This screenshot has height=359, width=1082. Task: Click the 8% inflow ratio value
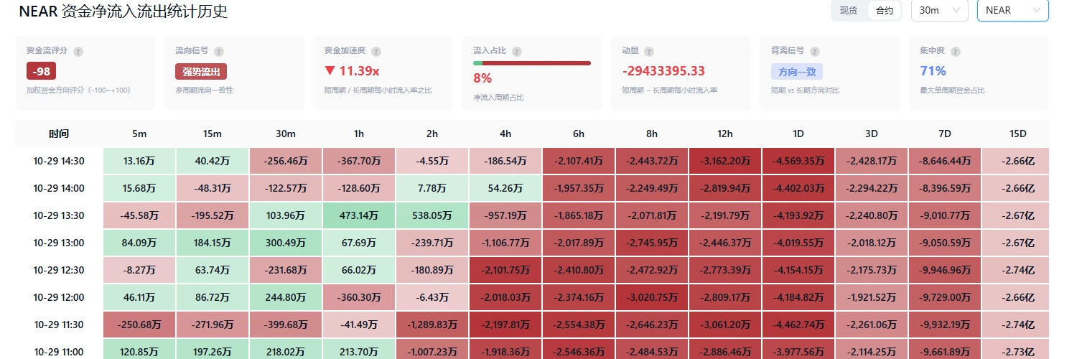click(x=482, y=78)
